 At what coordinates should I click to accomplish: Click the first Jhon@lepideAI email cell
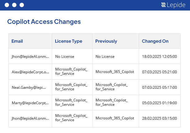point(30,56)
